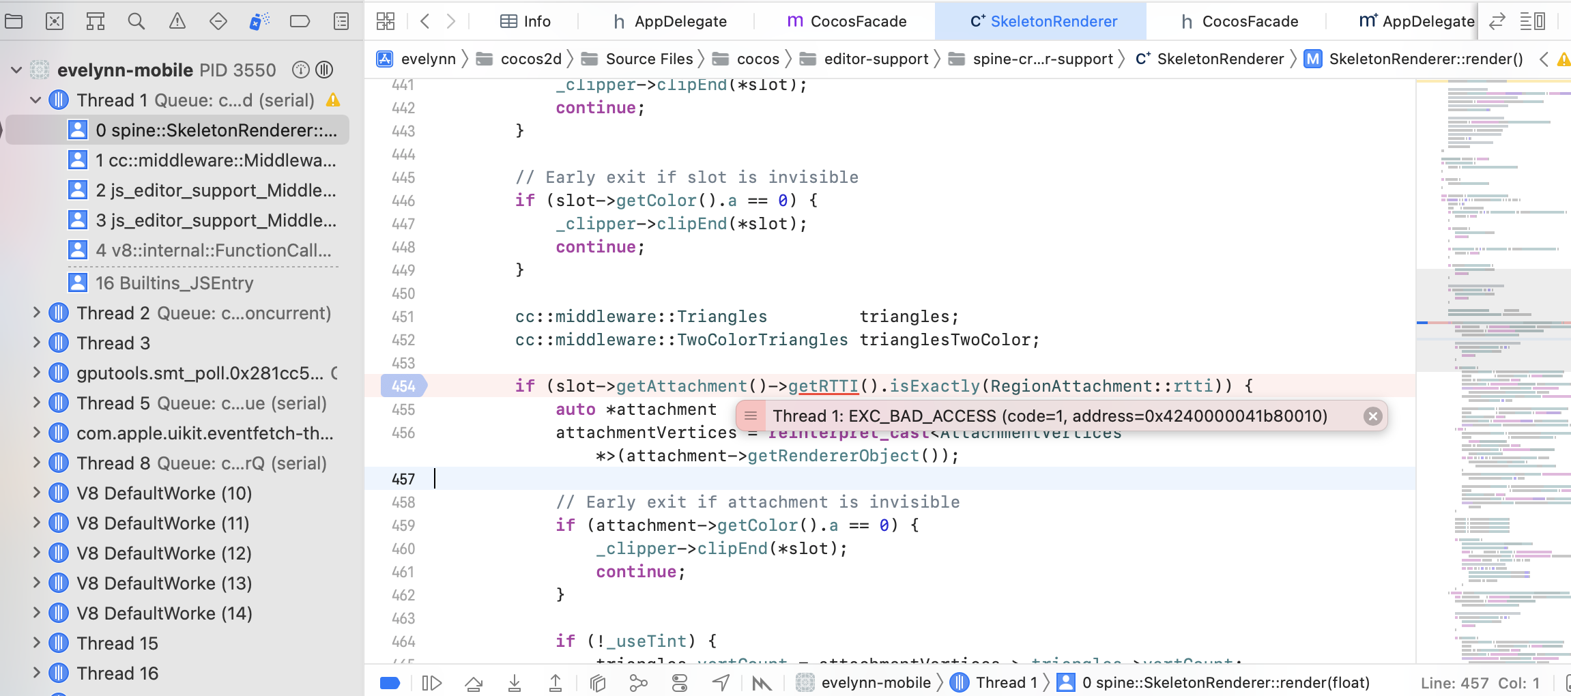Open the Source Control navigator
The image size is (1571, 696).
click(55, 21)
